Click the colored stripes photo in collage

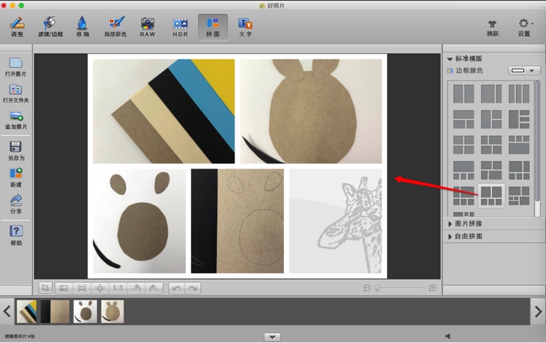(164, 111)
